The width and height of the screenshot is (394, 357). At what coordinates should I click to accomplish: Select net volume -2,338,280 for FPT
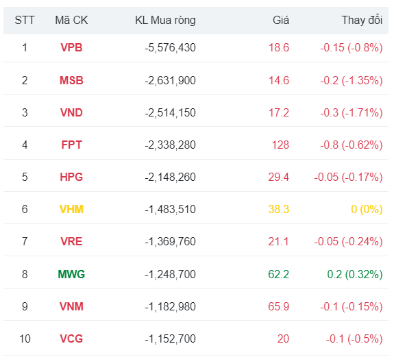pyautogui.click(x=170, y=145)
